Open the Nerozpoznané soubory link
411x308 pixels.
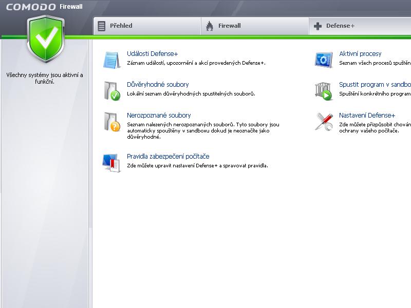(159, 115)
